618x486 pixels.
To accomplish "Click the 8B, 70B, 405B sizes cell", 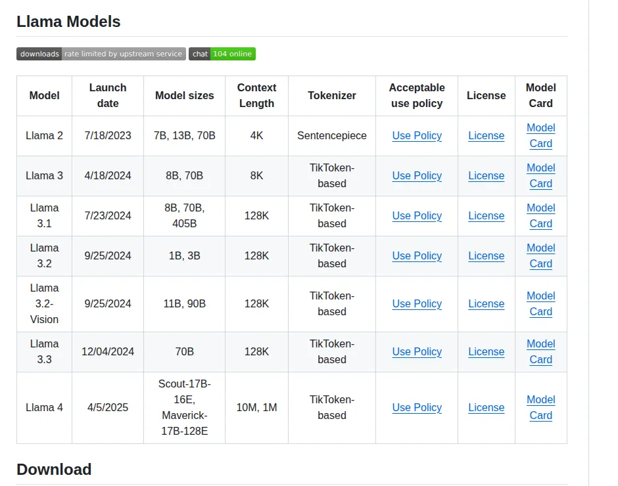I will [185, 216].
